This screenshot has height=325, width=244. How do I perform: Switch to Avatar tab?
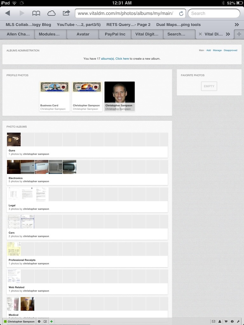pyautogui.click(x=83, y=34)
